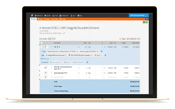Remove the Signed NDA document
This screenshot has width=175, height=109.
[83, 62]
